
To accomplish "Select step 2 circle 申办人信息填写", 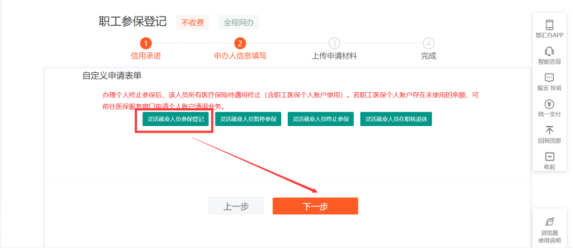I will click(x=240, y=44).
